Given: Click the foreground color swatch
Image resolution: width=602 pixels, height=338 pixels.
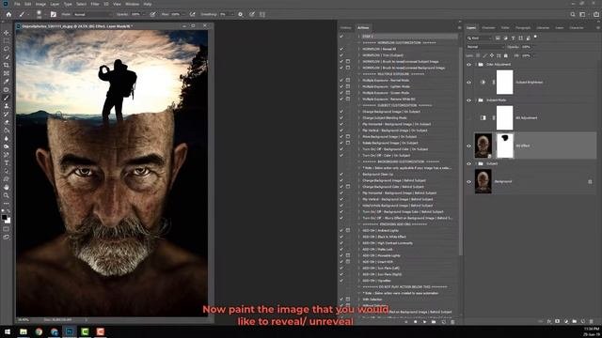Looking at the screenshot, I should (x=4, y=217).
